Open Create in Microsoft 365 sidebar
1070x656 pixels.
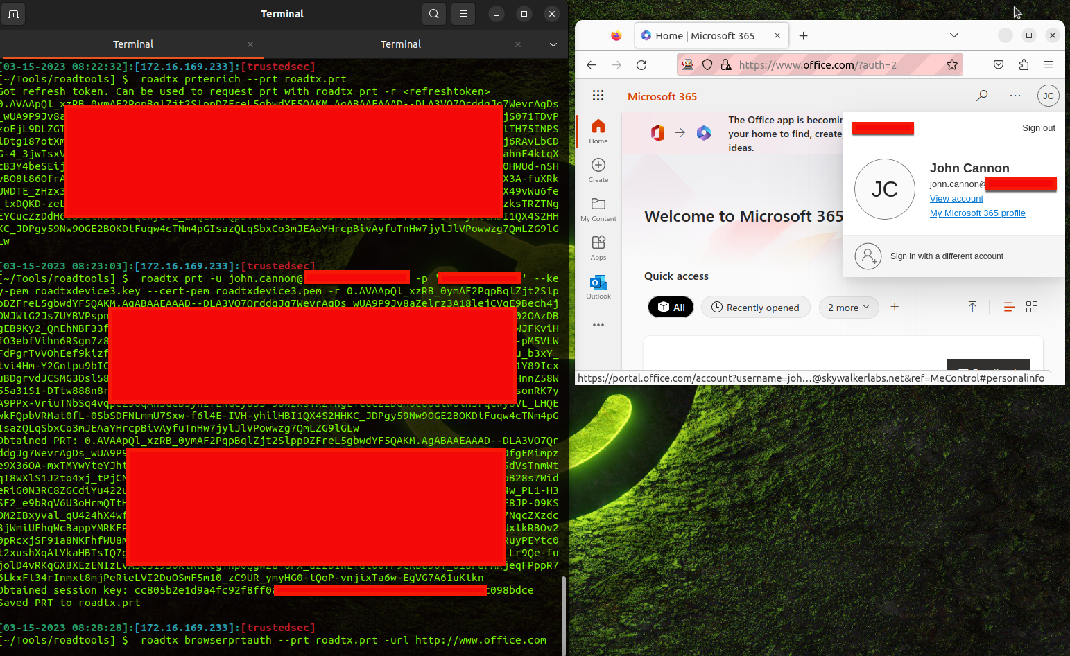(598, 170)
